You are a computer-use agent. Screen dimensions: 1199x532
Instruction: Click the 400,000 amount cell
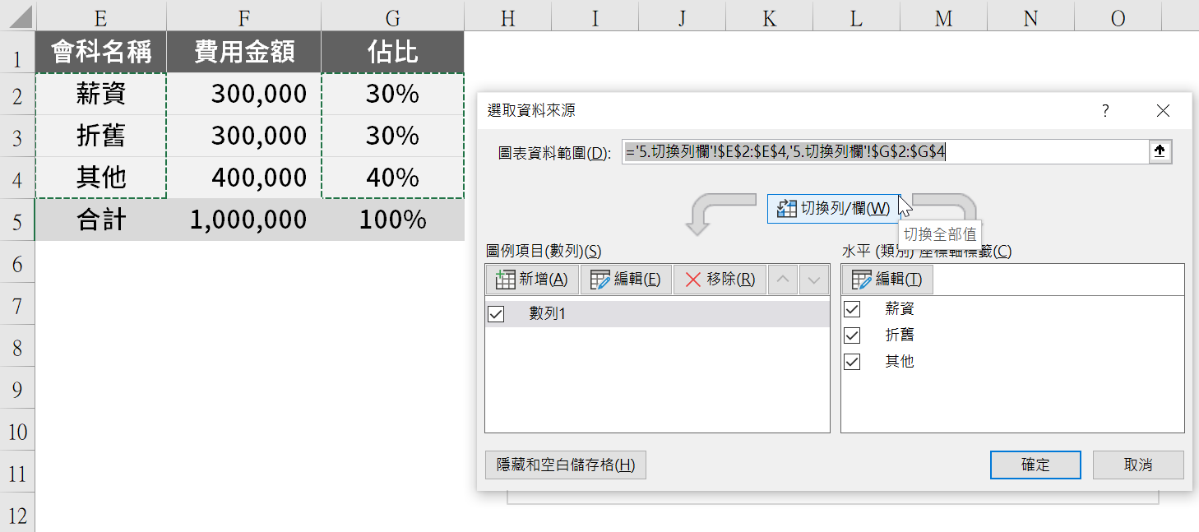tap(244, 178)
